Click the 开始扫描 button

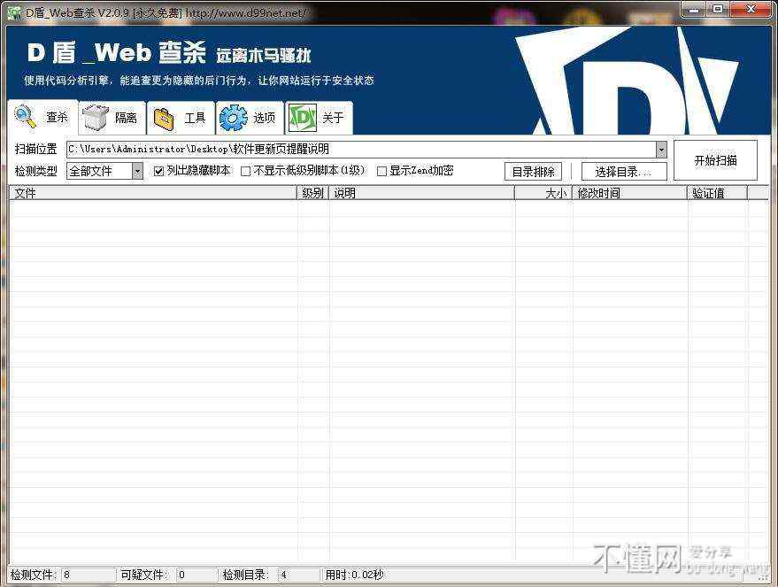[x=715, y=160]
